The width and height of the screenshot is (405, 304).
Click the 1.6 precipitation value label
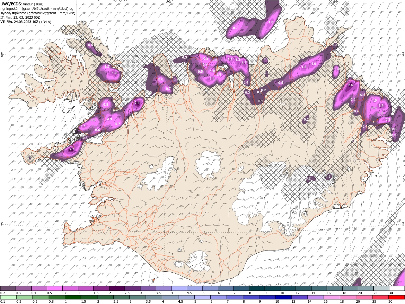[381, 106]
